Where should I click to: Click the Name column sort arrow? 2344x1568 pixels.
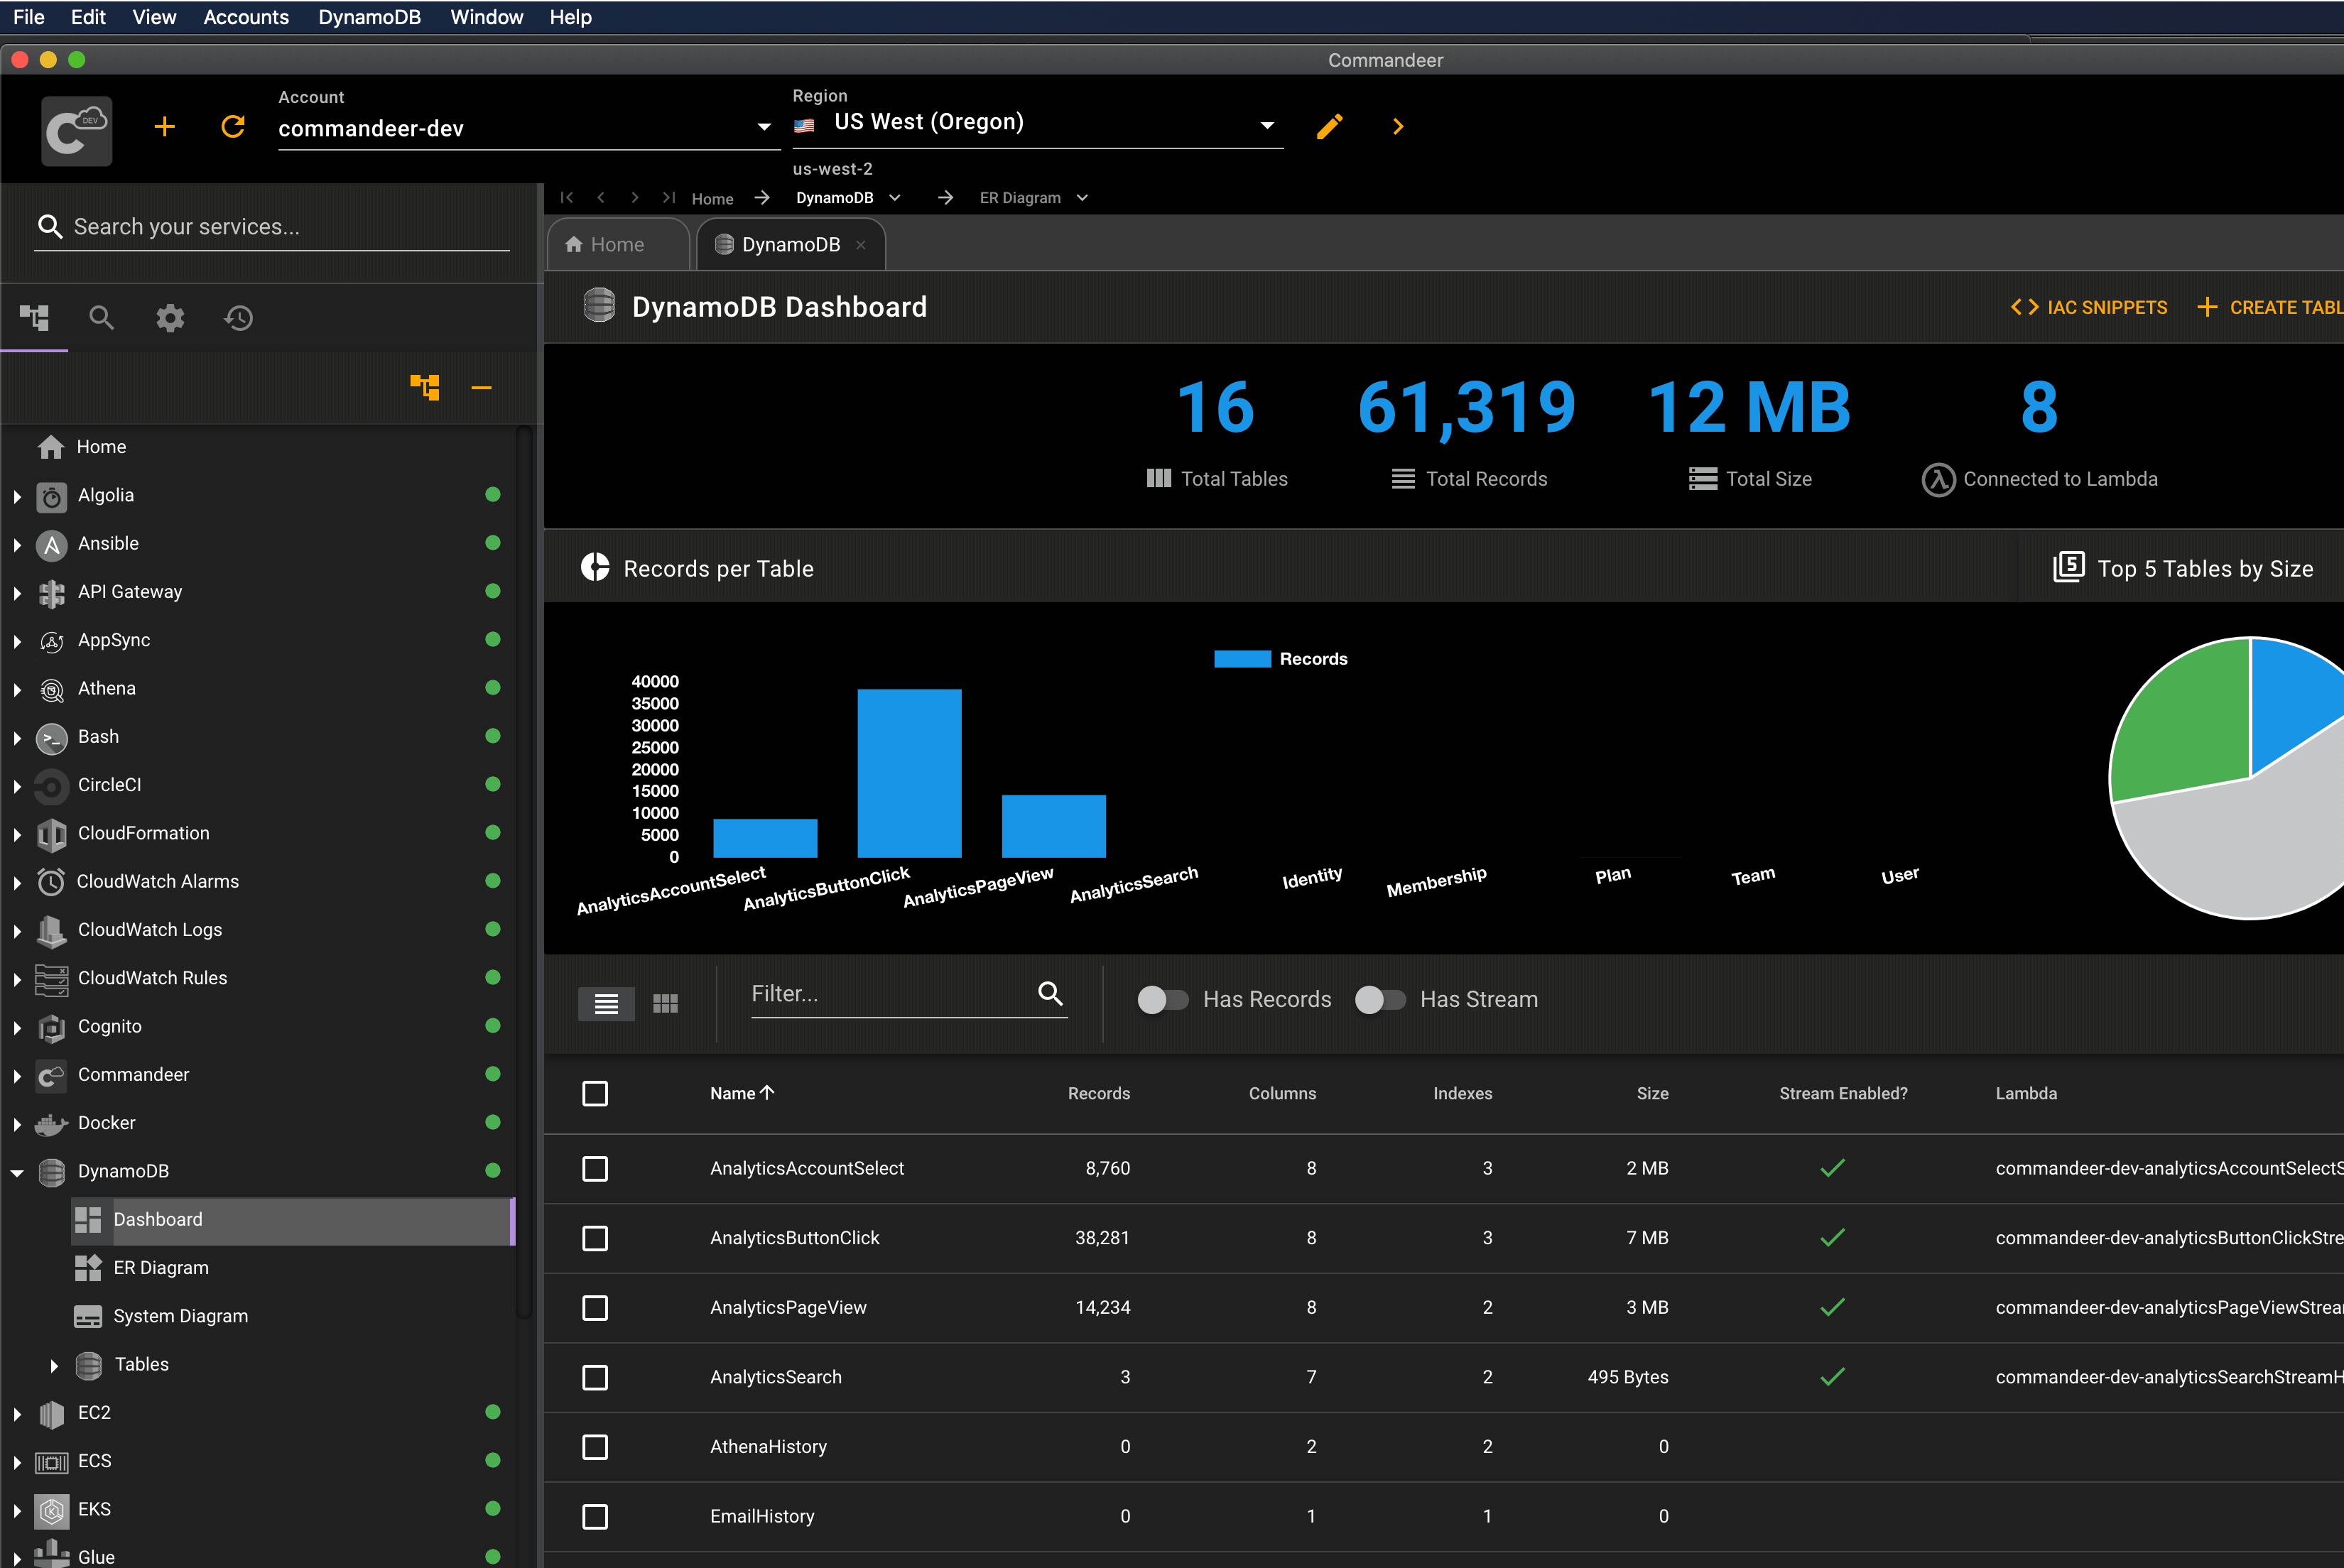[767, 1093]
